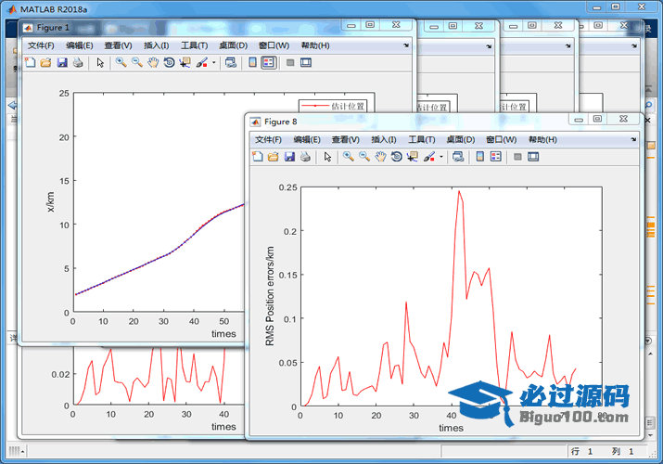This screenshot has width=663, height=464.
Task: Open 查看(V) menu in Figure 1
Action: point(118,45)
